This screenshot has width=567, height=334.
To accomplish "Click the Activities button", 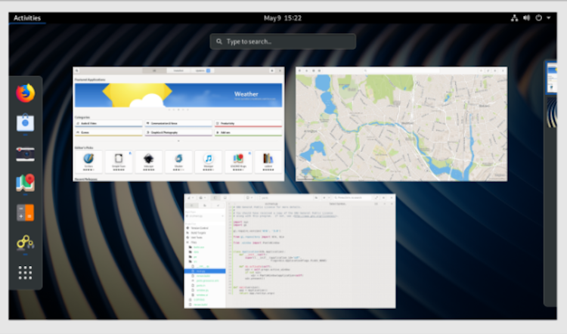I will coord(27,17).
